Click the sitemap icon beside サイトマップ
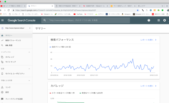 pyautogui.click(x=2, y=62)
